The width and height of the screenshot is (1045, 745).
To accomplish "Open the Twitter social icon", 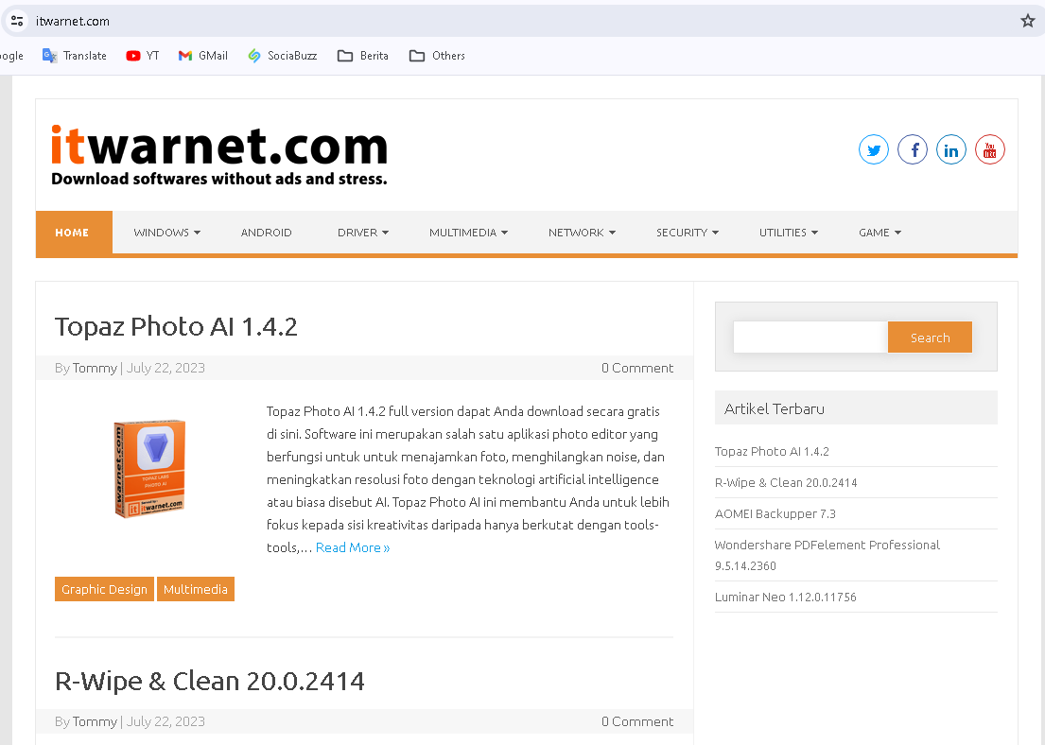I will click(x=873, y=149).
